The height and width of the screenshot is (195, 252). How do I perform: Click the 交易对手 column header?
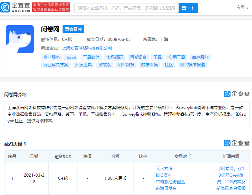[x=183, y=157]
